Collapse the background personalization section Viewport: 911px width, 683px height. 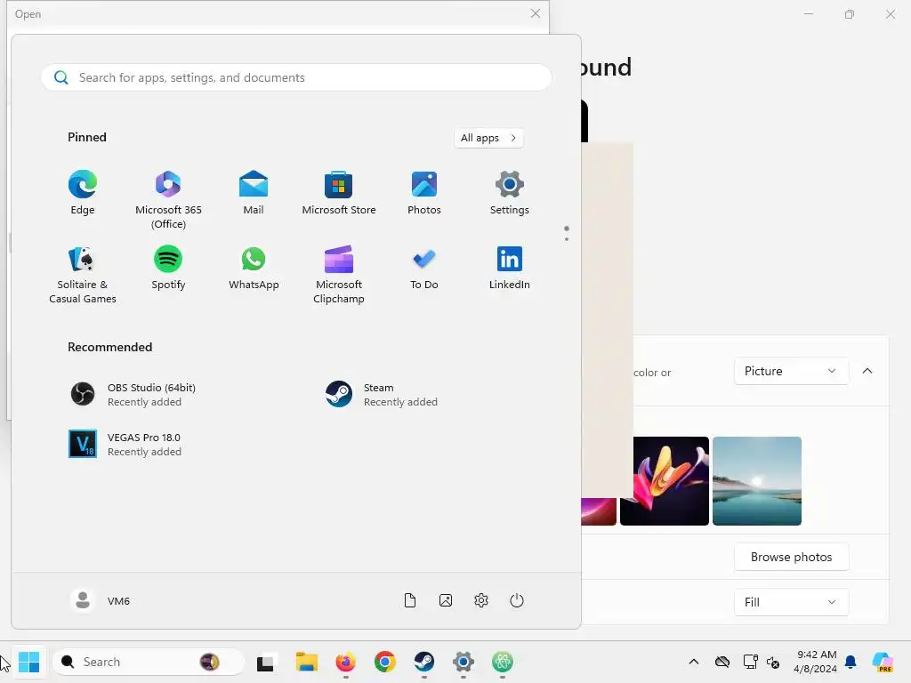point(867,371)
